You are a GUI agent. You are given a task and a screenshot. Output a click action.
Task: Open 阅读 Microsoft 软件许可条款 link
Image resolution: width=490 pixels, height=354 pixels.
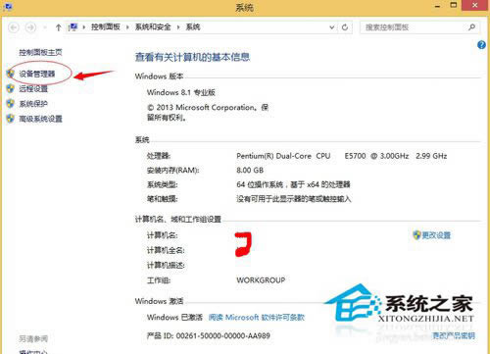257,317
